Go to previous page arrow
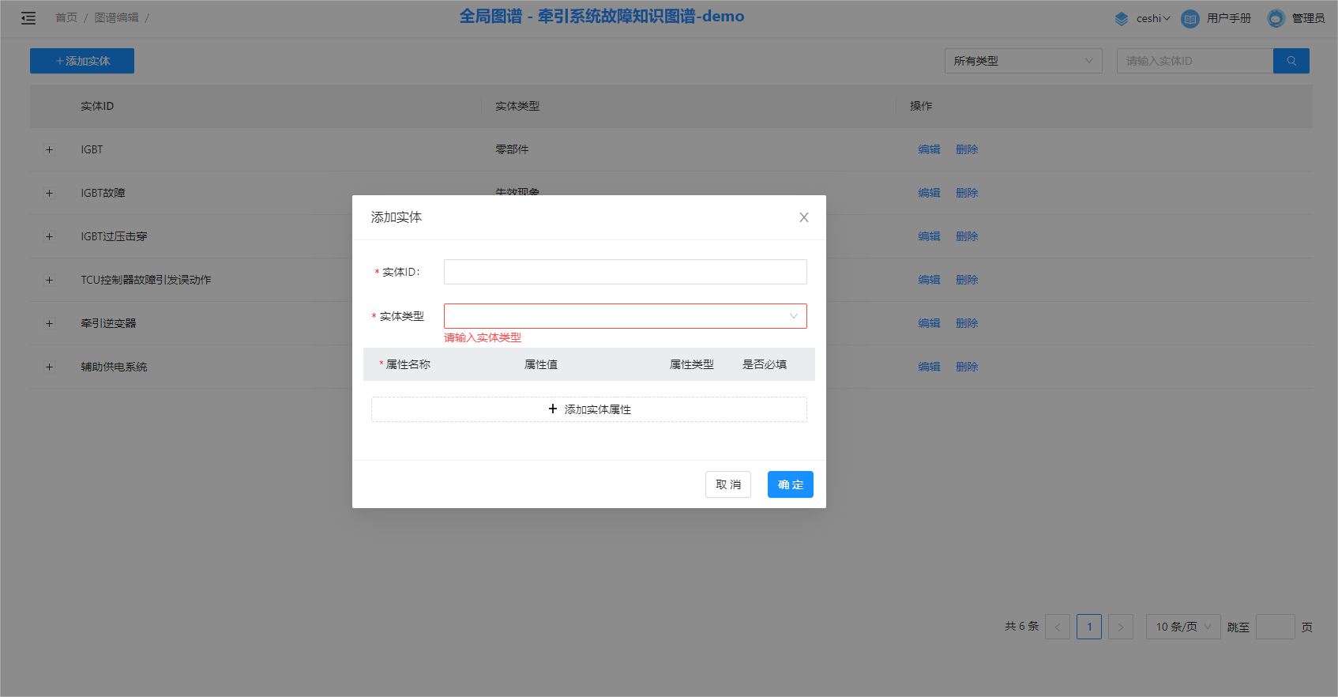Viewport: 1338px width, 697px height. point(1058,627)
